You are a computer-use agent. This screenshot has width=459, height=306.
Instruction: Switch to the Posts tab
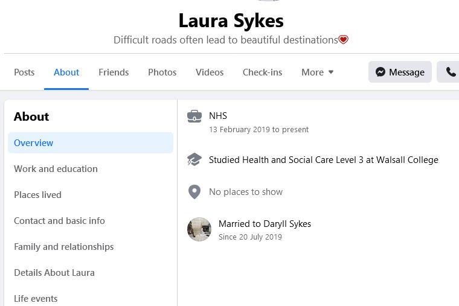[x=24, y=72]
